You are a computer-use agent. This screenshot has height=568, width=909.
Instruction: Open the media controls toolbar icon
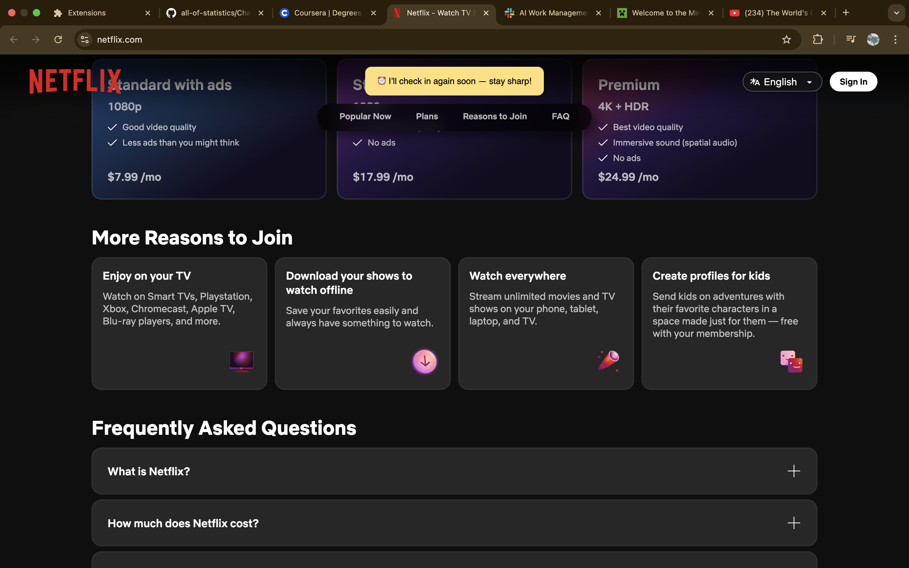click(x=850, y=40)
